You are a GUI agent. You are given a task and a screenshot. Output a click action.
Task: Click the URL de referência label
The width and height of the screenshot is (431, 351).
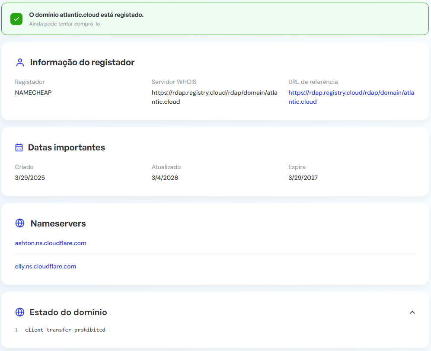313,82
